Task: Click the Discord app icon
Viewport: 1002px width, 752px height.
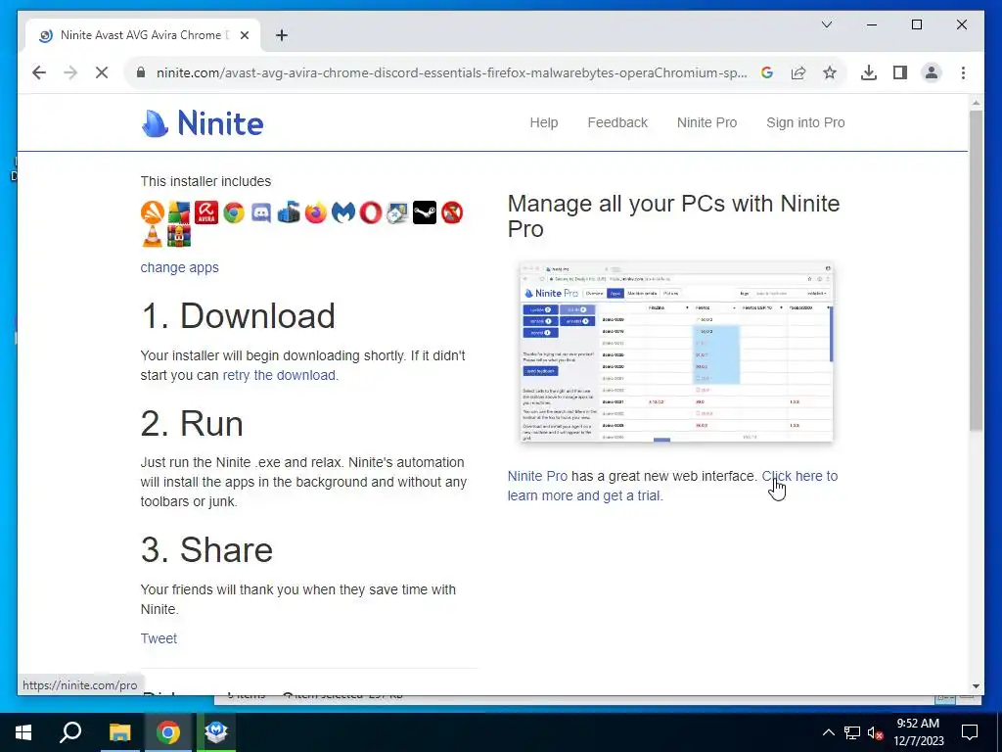Action: pyautogui.click(x=260, y=212)
